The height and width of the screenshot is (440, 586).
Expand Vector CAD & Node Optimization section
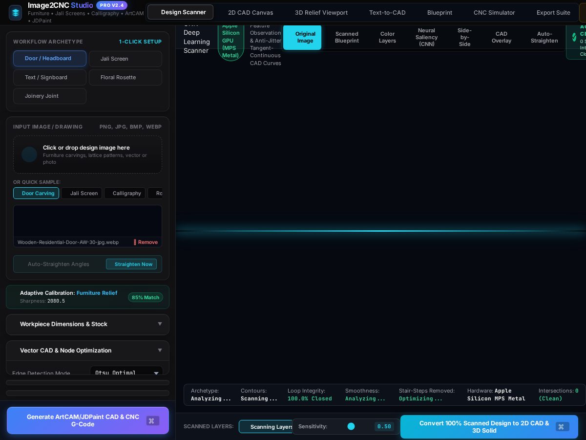(x=87, y=351)
